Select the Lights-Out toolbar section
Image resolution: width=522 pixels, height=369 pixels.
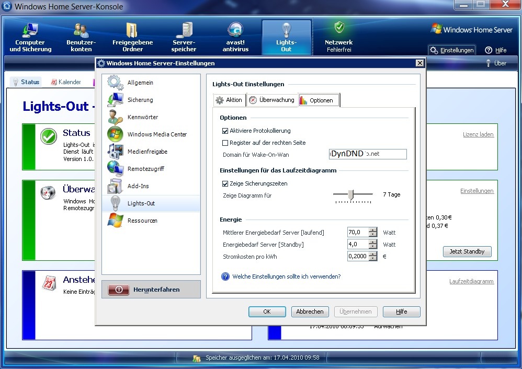[286, 37]
